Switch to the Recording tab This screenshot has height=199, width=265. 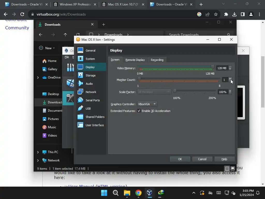[157, 60]
